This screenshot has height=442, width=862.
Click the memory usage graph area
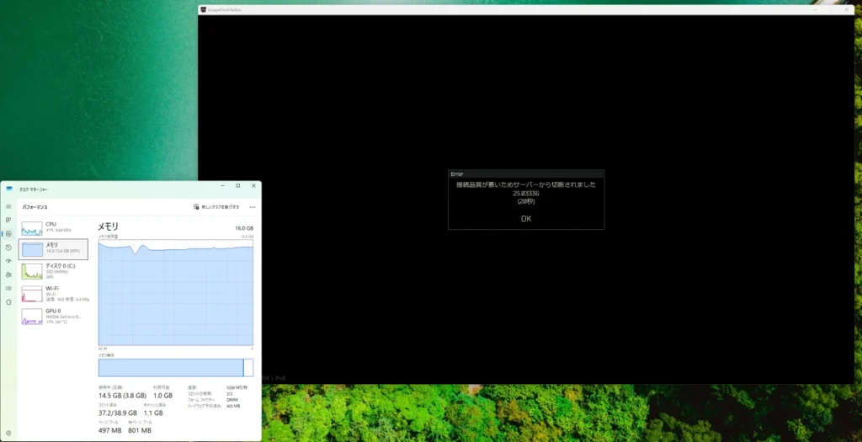coord(175,292)
